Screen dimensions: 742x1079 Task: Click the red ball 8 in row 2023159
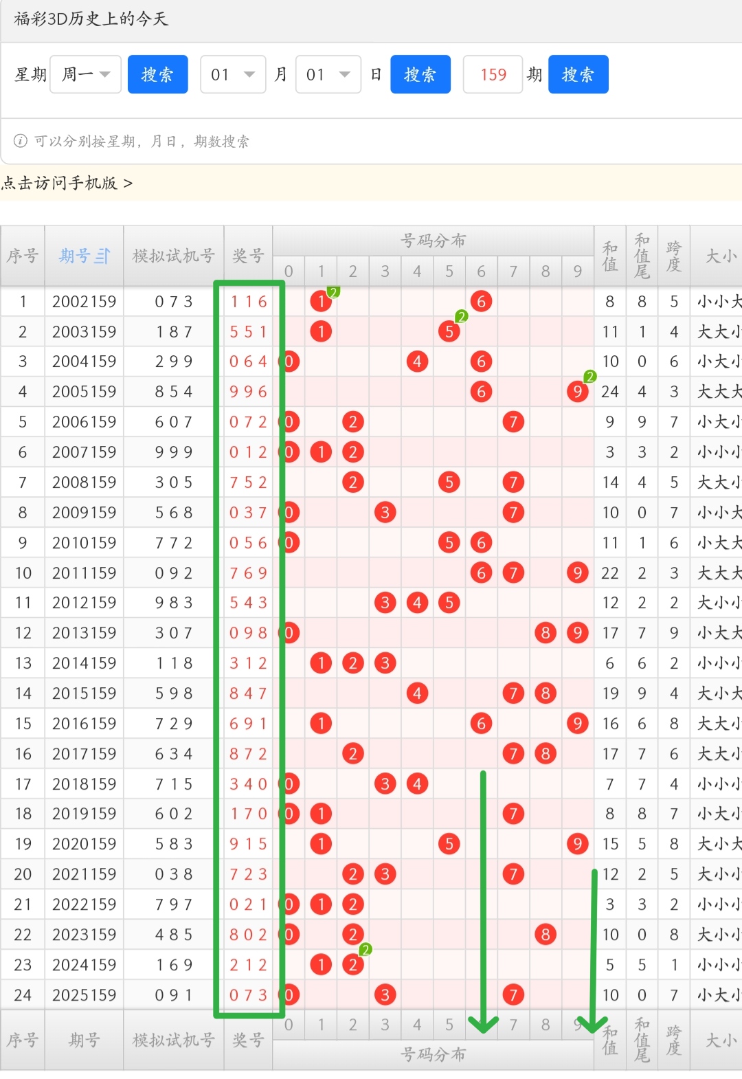546,935
